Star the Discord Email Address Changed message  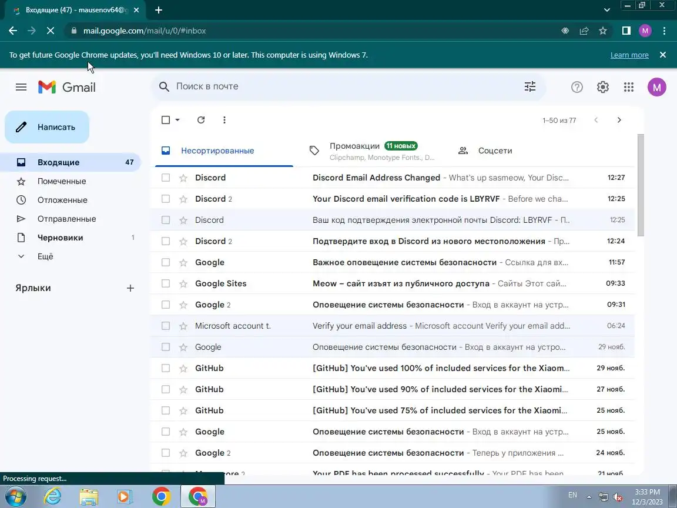tap(183, 178)
